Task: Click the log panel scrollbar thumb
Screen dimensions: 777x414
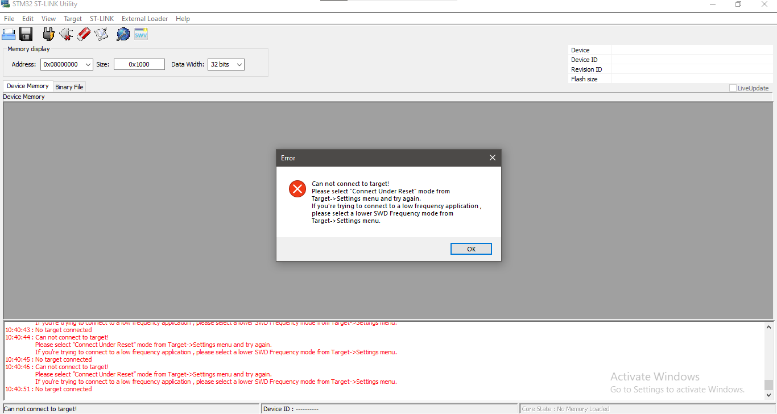Action: point(769,385)
